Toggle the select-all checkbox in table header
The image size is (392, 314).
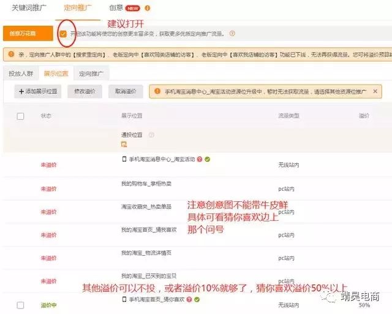20,116
